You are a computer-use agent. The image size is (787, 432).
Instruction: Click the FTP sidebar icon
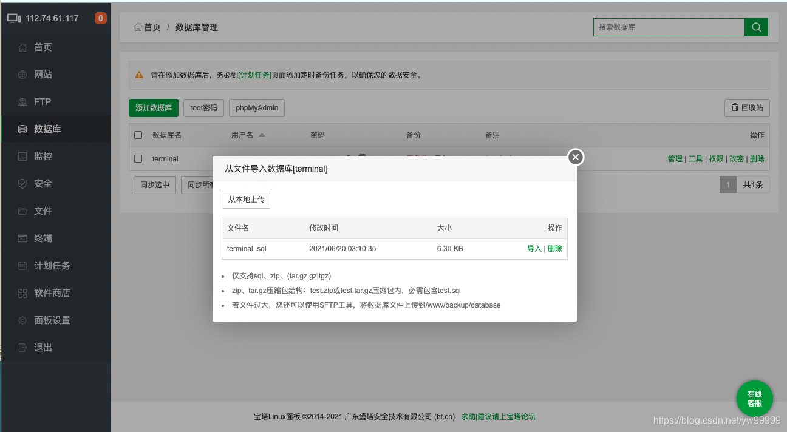coord(23,102)
